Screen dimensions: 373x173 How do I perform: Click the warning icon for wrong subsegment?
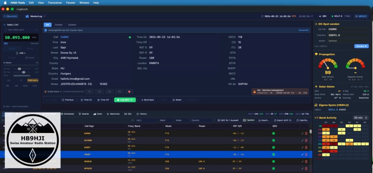click(x=255, y=91)
